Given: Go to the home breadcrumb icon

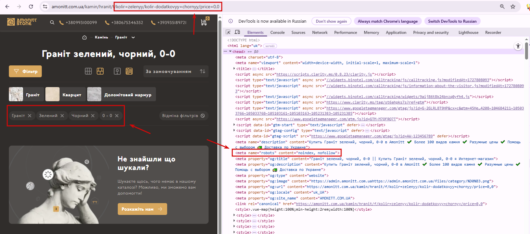Looking at the screenshot, I should (85, 37).
